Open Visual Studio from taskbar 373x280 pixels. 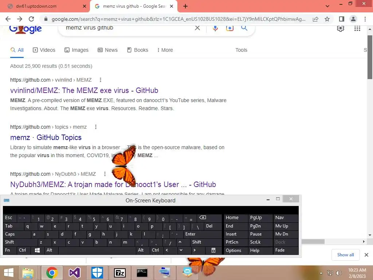pos(74,273)
